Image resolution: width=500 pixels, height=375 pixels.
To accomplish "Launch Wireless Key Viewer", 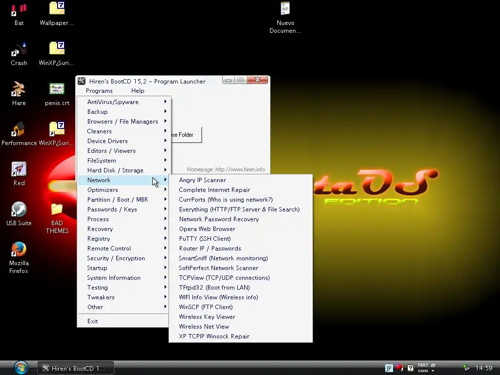I will point(240,316).
